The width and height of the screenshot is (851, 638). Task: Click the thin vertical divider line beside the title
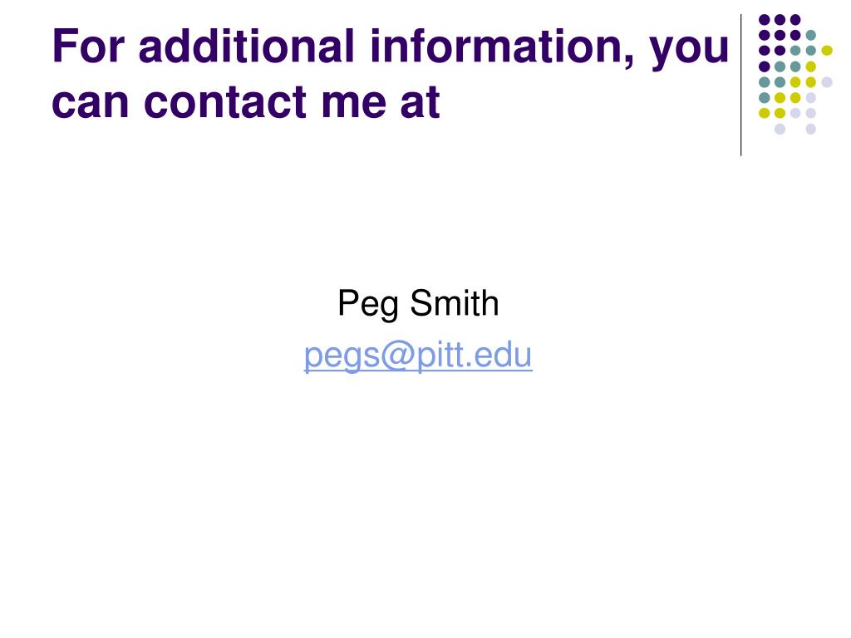pos(740,86)
